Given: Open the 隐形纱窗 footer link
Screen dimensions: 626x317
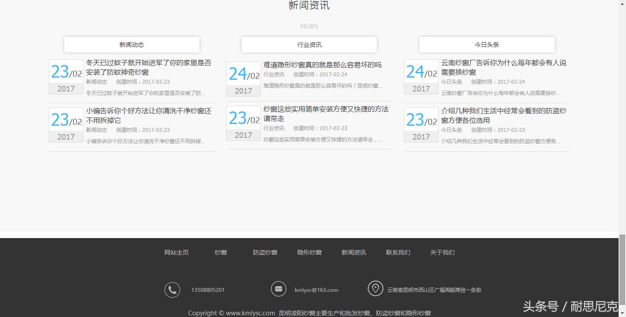Looking at the screenshot, I should click(x=309, y=252).
